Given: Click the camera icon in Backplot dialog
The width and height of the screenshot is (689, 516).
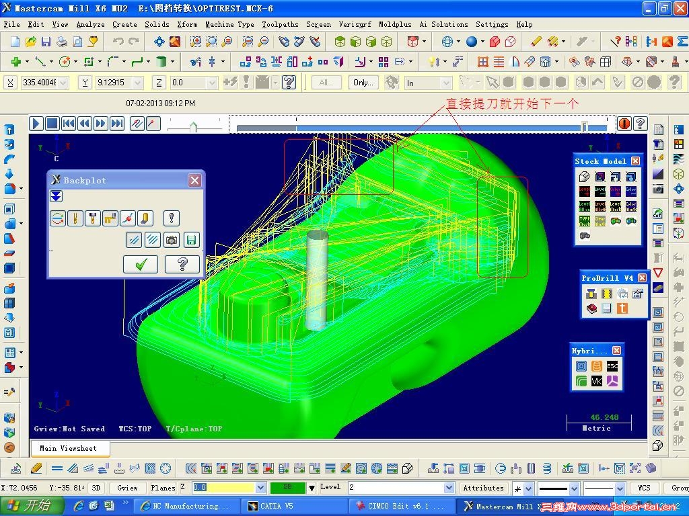Looking at the screenshot, I should [x=172, y=240].
